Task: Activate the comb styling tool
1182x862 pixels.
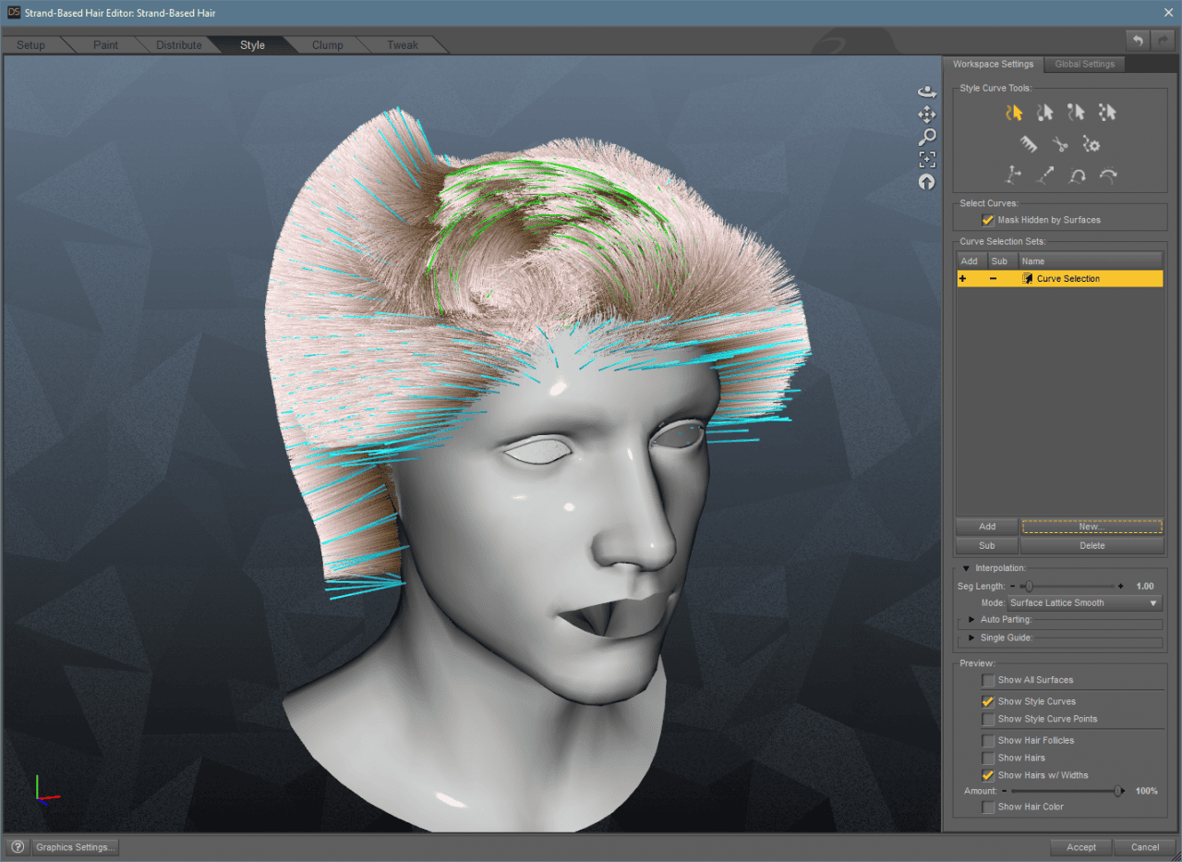Action: (x=1028, y=144)
